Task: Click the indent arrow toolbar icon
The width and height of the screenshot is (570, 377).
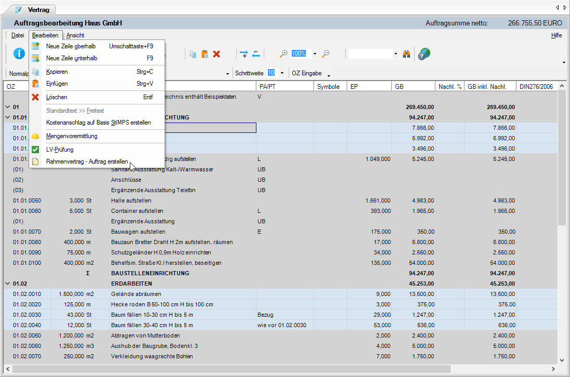Action: click(x=244, y=54)
